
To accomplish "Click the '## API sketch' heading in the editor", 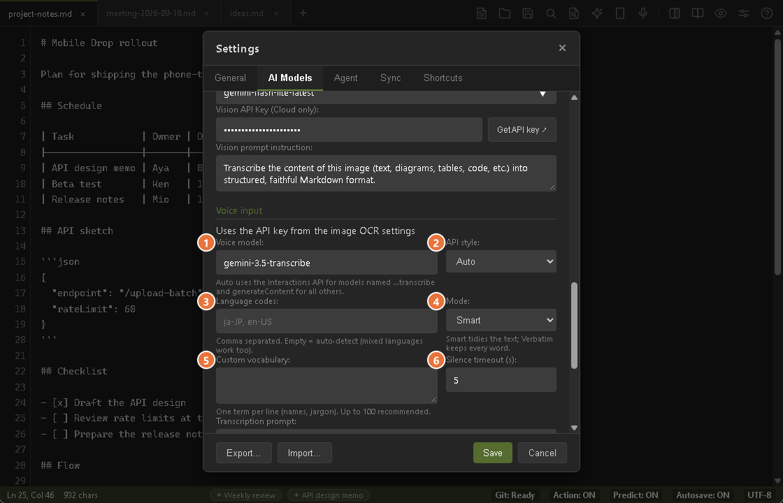I will [77, 231].
